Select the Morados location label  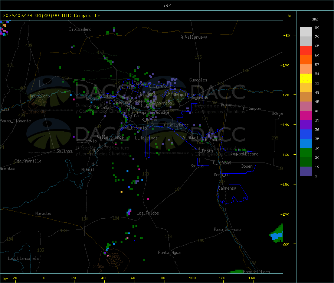point(43,213)
